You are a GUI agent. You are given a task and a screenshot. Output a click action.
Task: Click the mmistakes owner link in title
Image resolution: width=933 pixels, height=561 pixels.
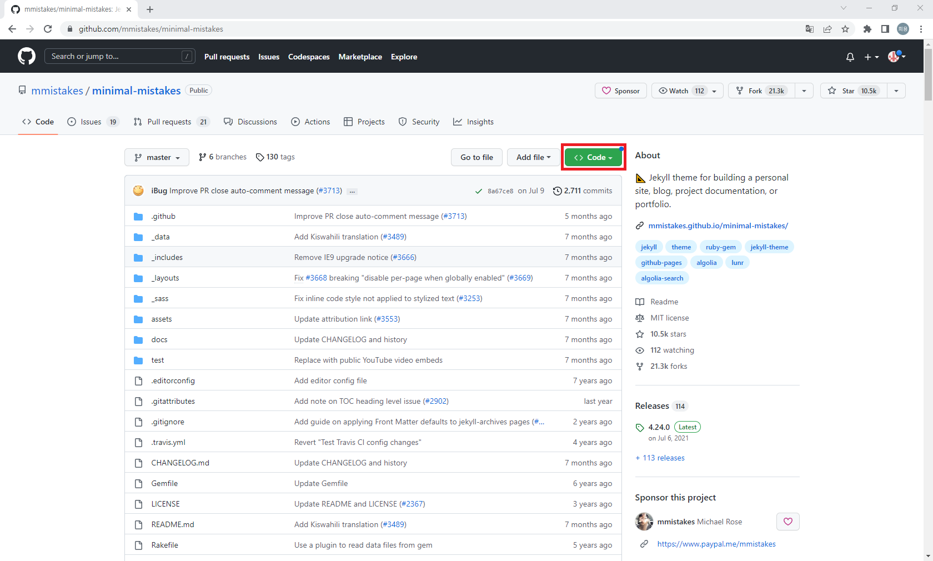pos(57,91)
